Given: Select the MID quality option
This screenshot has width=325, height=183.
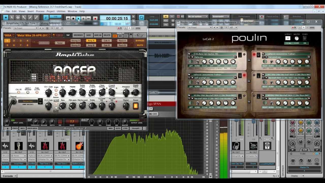Looking at the screenshot, I should click(120, 36).
